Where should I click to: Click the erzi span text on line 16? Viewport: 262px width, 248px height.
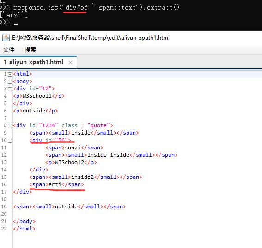(55, 184)
